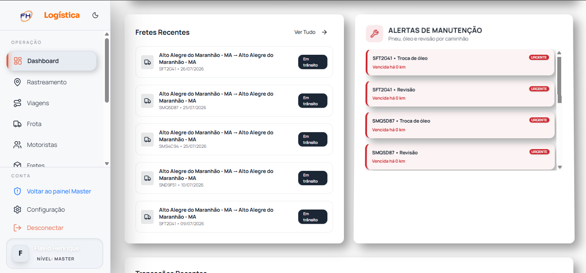This screenshot has width=586, height=273.
Task: Open alert SMQ5D87 • Troca de óleo
Action: click(460, 125)
